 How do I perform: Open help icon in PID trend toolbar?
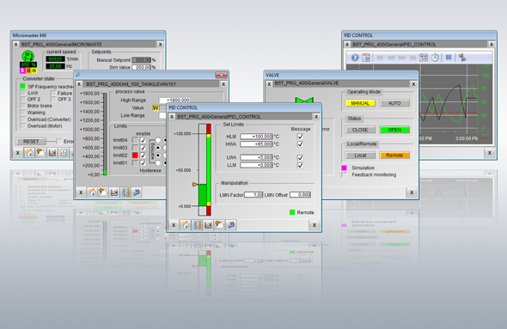[x=355, y=58]
